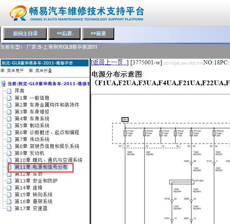This screenshot has width=230, height=224.
Task: Open 第8章 驾驶员信息和娱乐系统
Action: point(47,146)
